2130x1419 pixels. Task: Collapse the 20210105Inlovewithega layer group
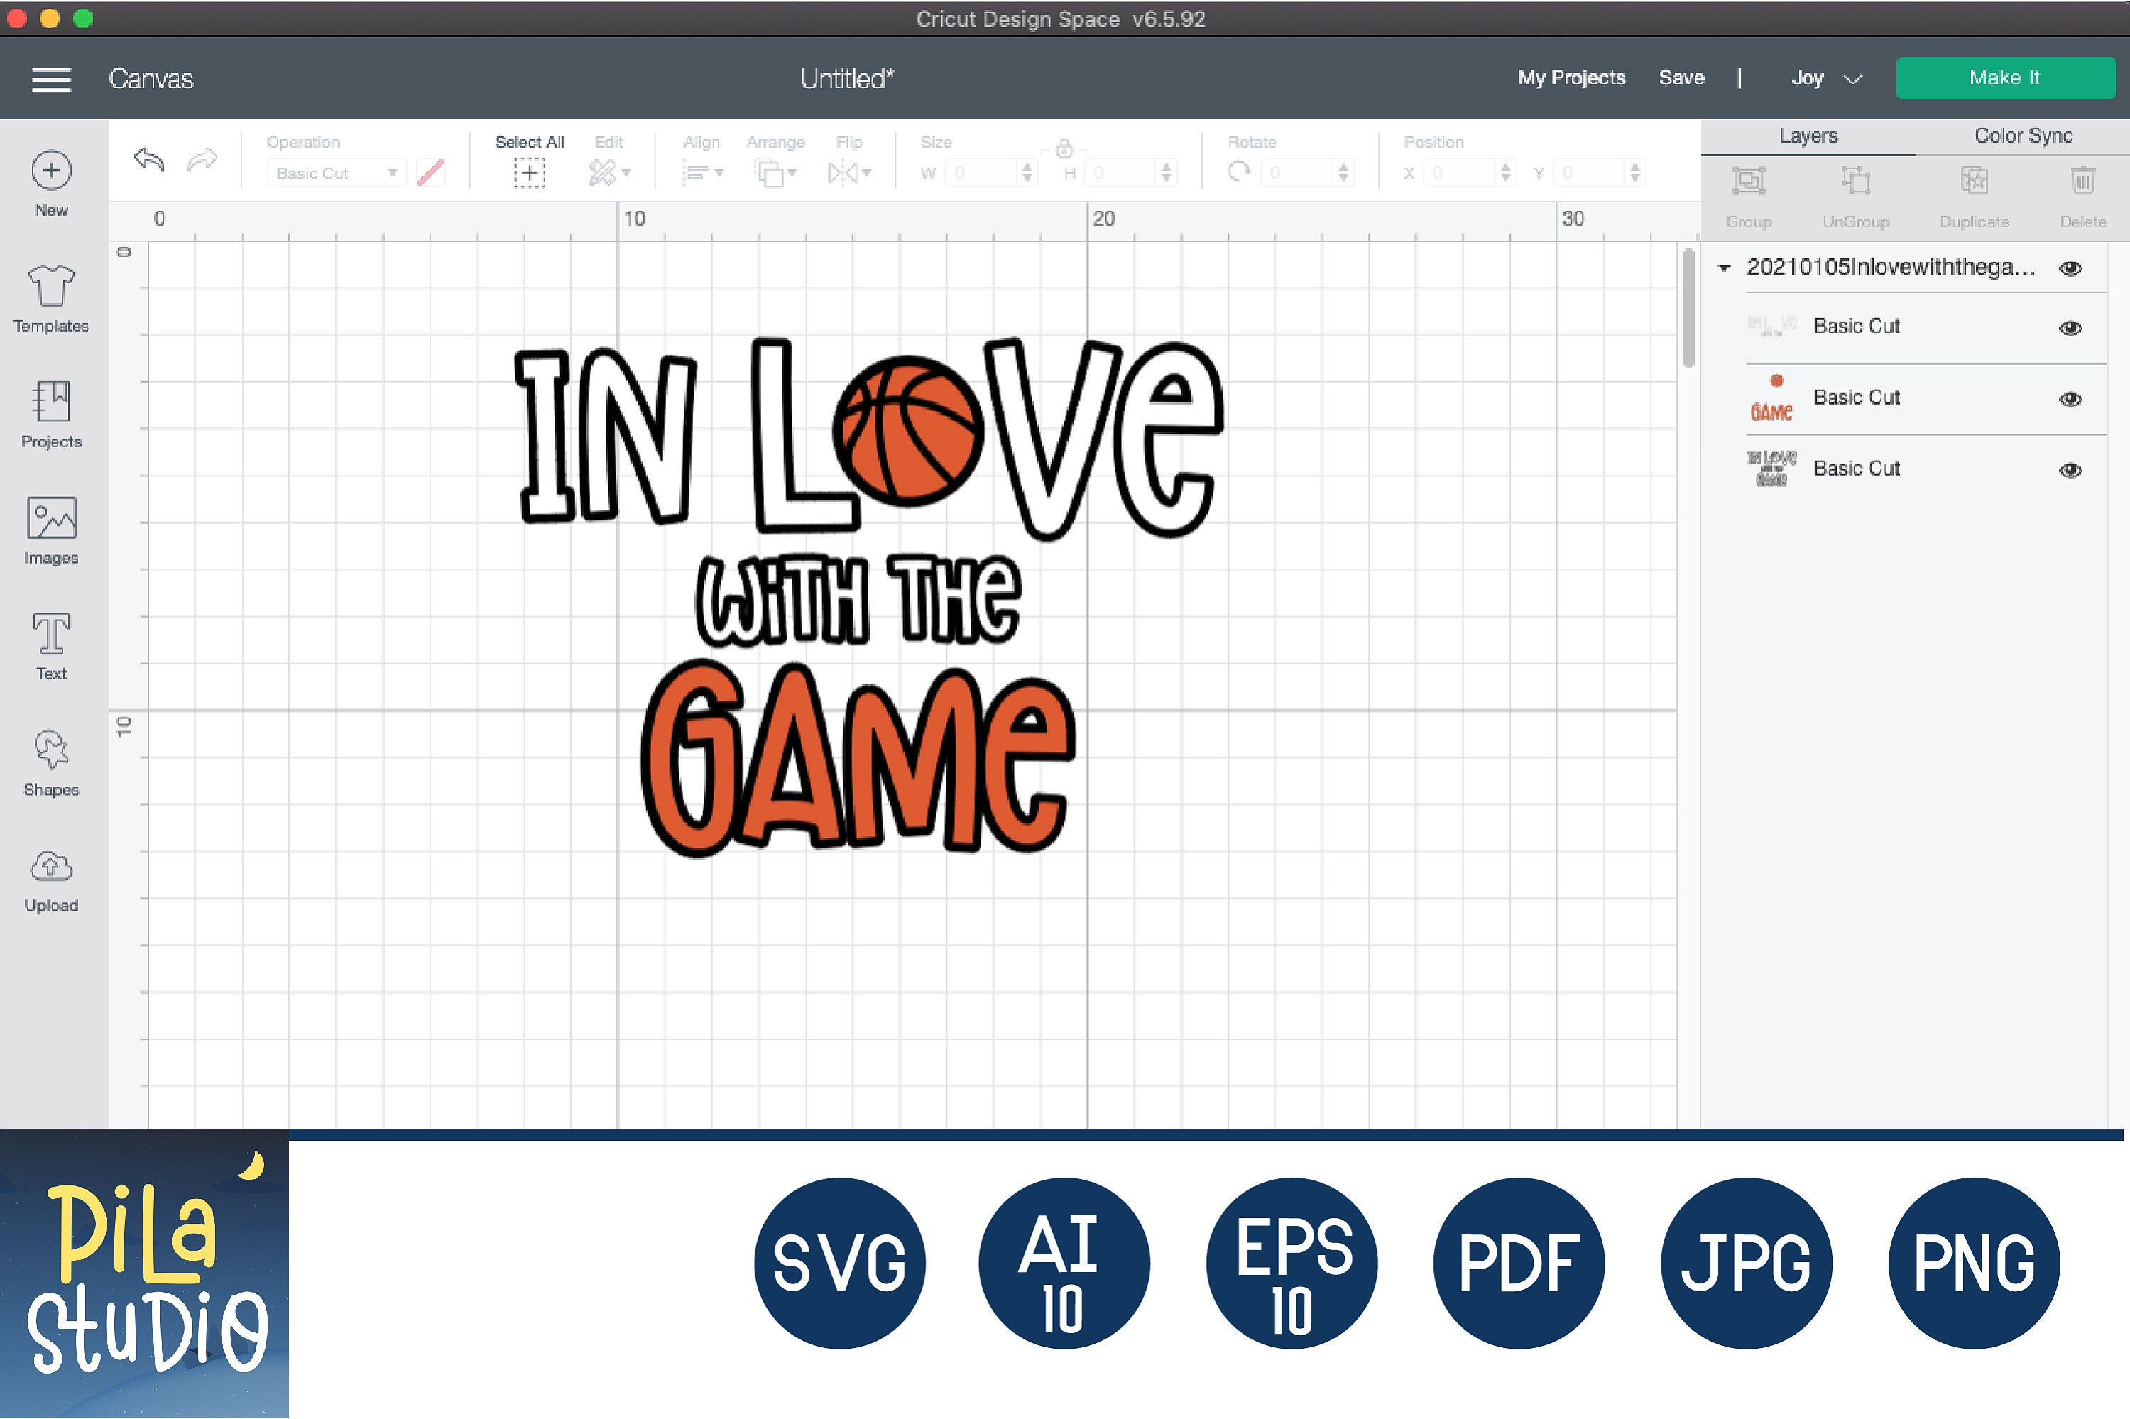coord(1725,268)
